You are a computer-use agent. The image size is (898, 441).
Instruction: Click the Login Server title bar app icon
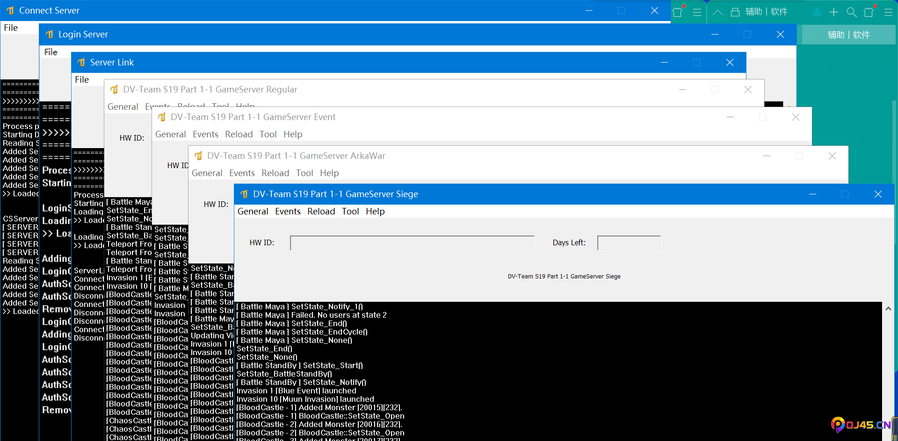(x=50, y=34)
